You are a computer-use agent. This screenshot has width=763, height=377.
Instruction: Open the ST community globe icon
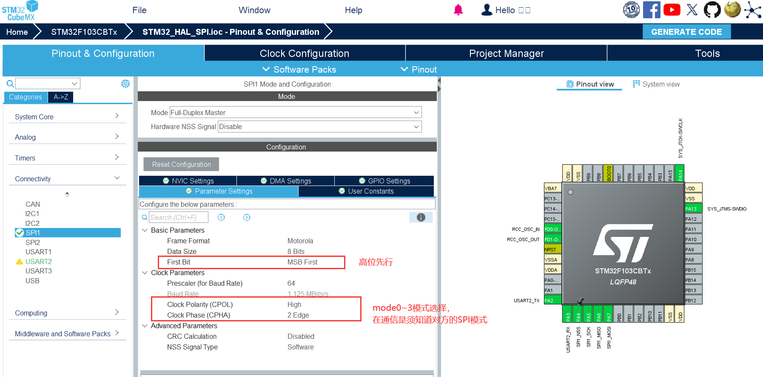(732, 9)
